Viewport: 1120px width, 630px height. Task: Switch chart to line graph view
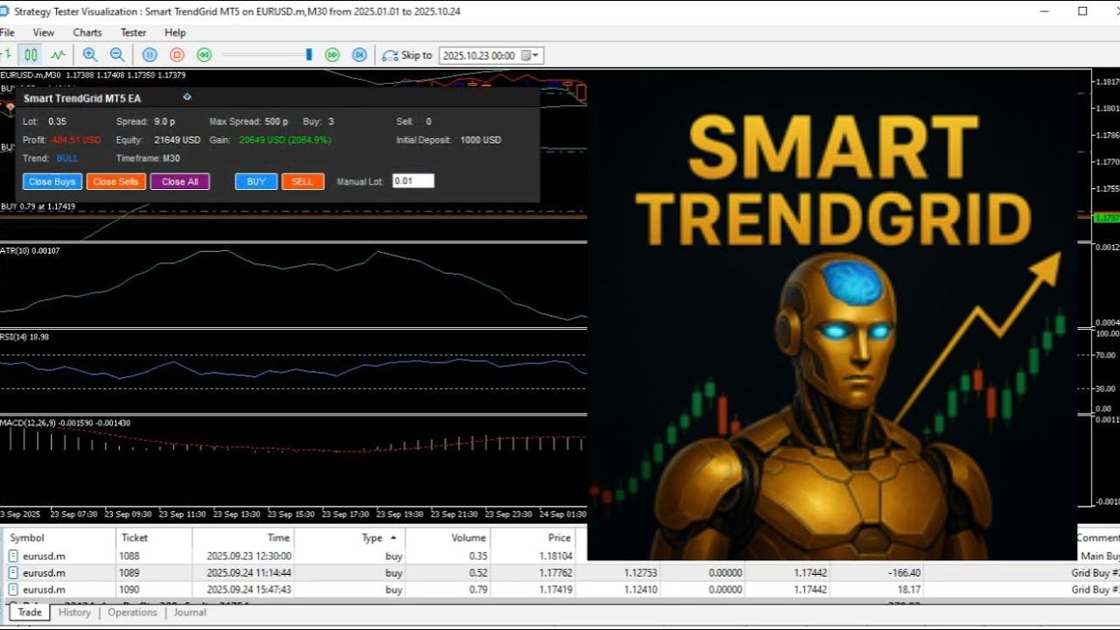(58, 54)
